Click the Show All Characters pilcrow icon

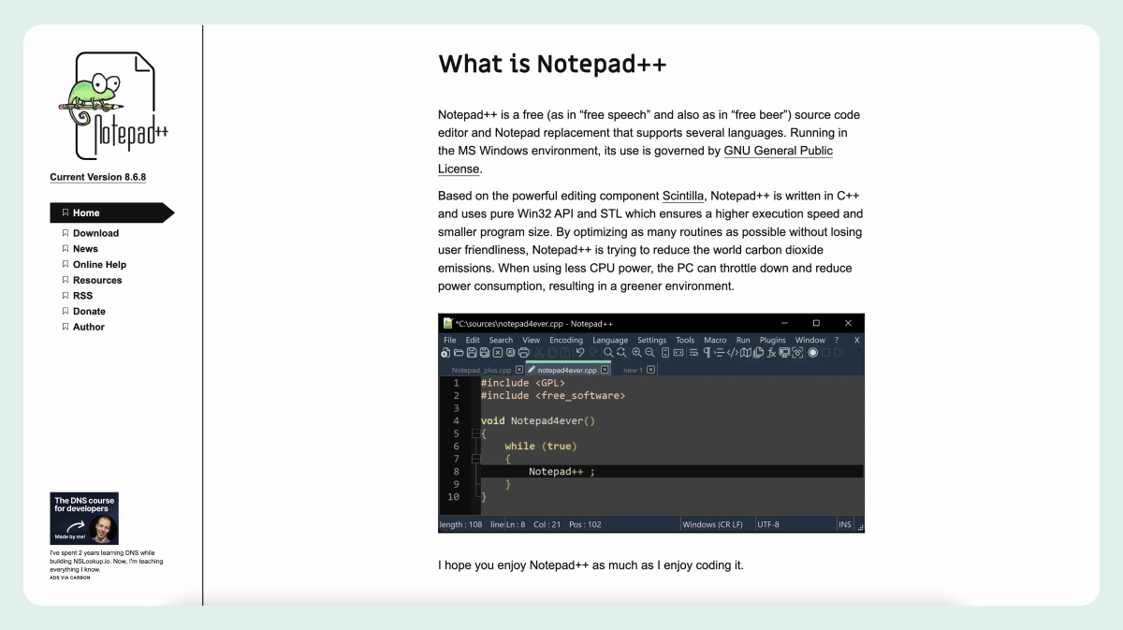point(707,353)
